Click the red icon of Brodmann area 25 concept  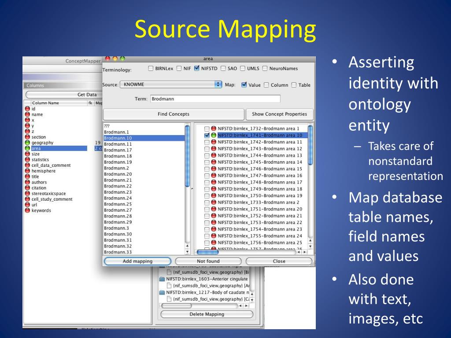[x=214, y=242]
